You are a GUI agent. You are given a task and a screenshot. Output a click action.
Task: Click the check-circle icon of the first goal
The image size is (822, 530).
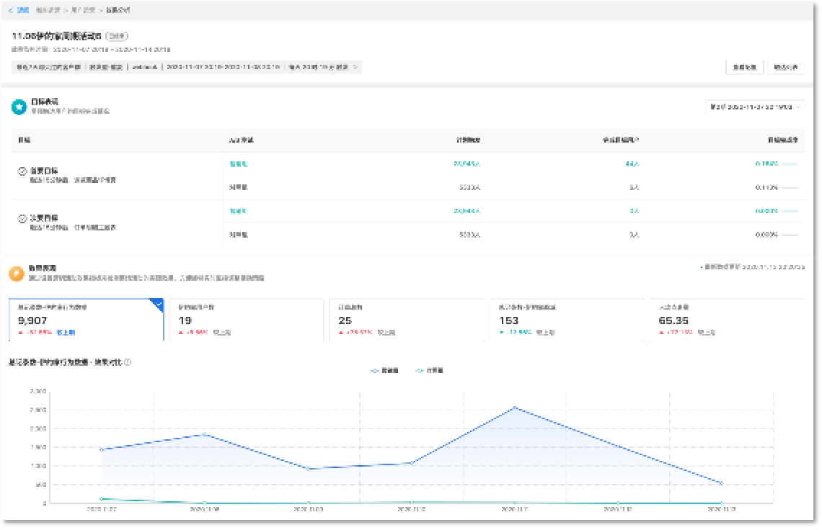[22, 171]
